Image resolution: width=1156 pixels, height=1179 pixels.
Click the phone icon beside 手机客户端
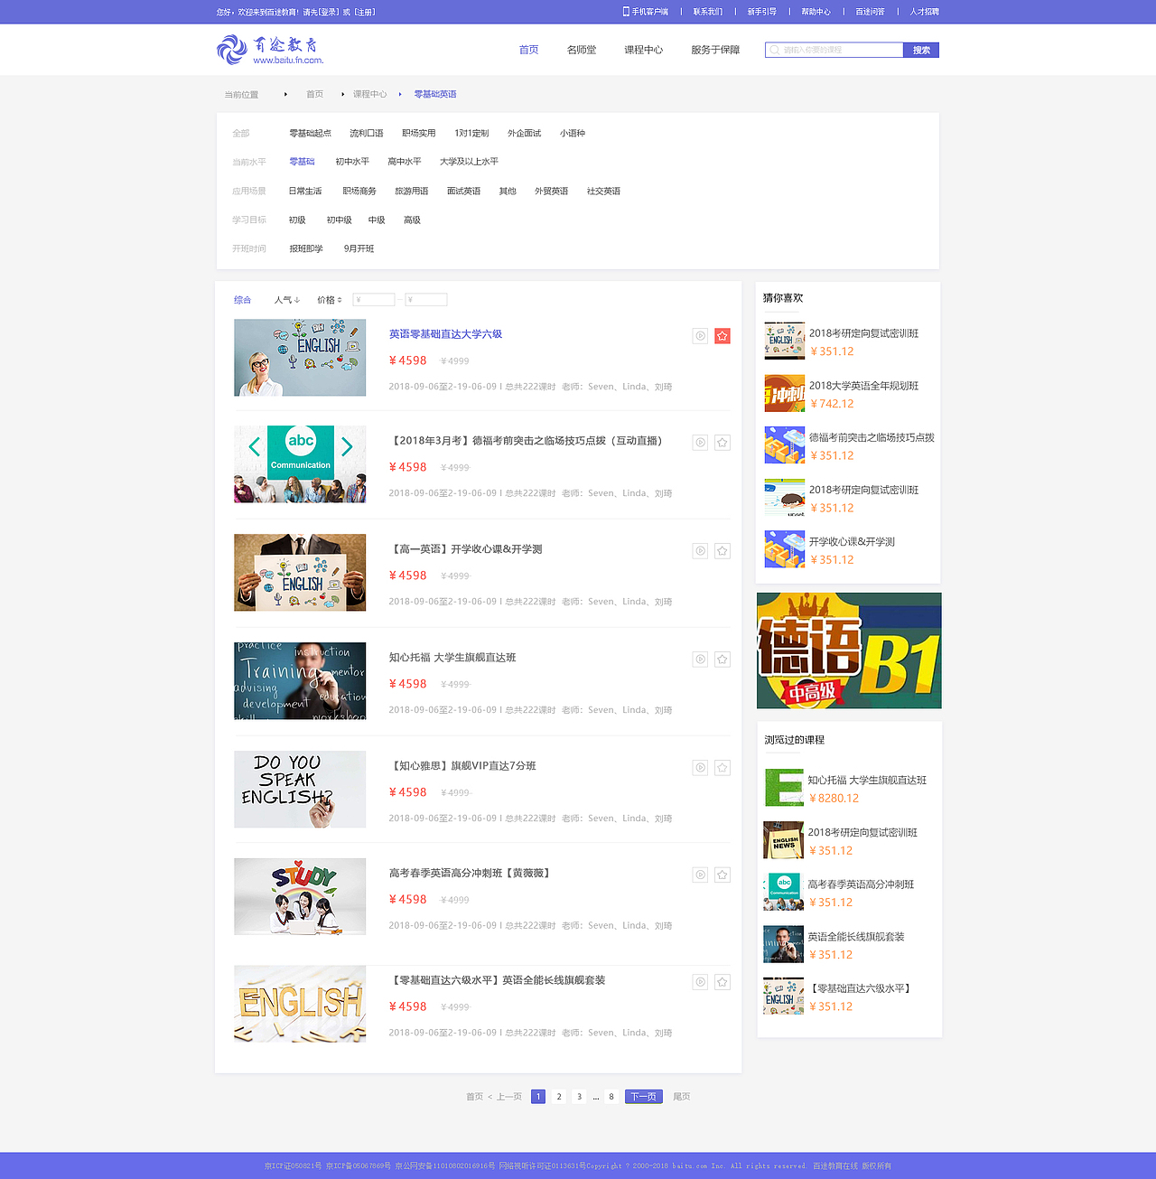tap(626, 12)
